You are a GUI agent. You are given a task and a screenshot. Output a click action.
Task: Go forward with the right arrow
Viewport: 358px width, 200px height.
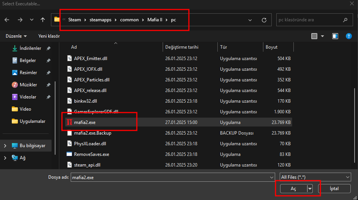coord(20,20)
